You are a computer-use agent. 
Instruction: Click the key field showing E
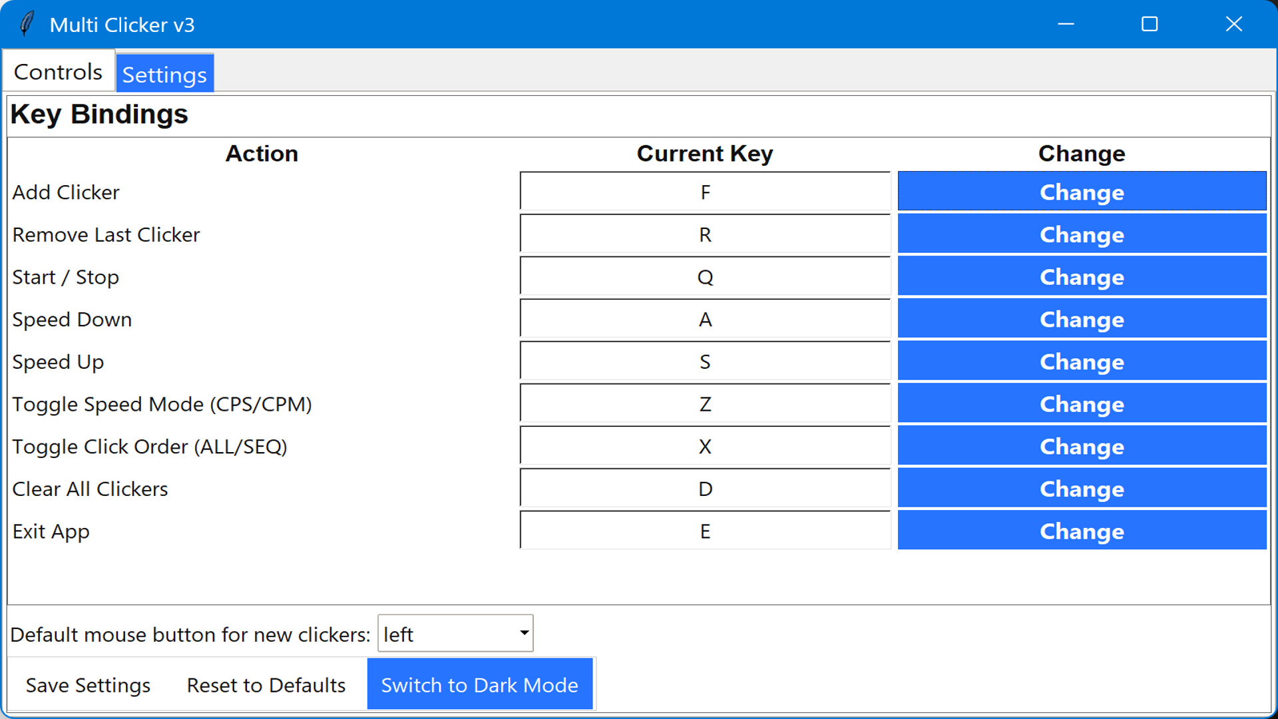click(705, 531)
